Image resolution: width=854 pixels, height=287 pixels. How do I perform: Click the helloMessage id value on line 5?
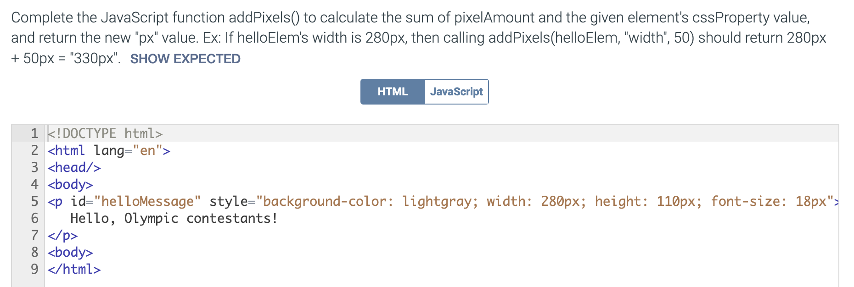click(146, 201)
